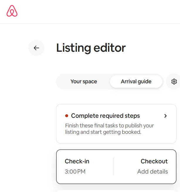
Task: Edit the 3:00 PM check-in time
Action: (75, 172)
